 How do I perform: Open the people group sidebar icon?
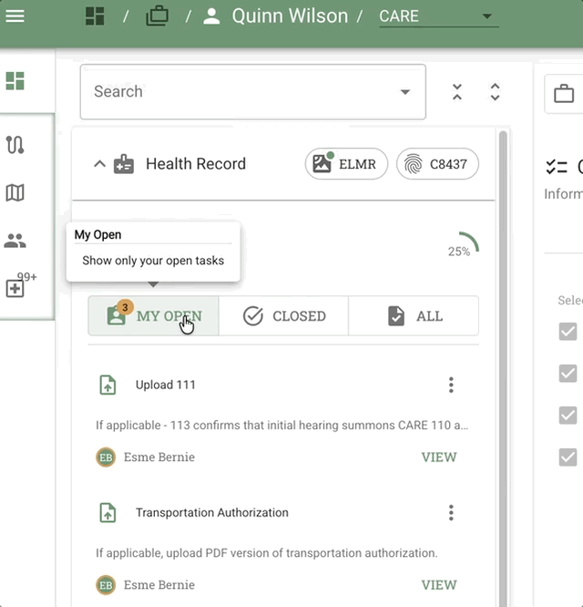pyautogui.click(x=15, y=241)
